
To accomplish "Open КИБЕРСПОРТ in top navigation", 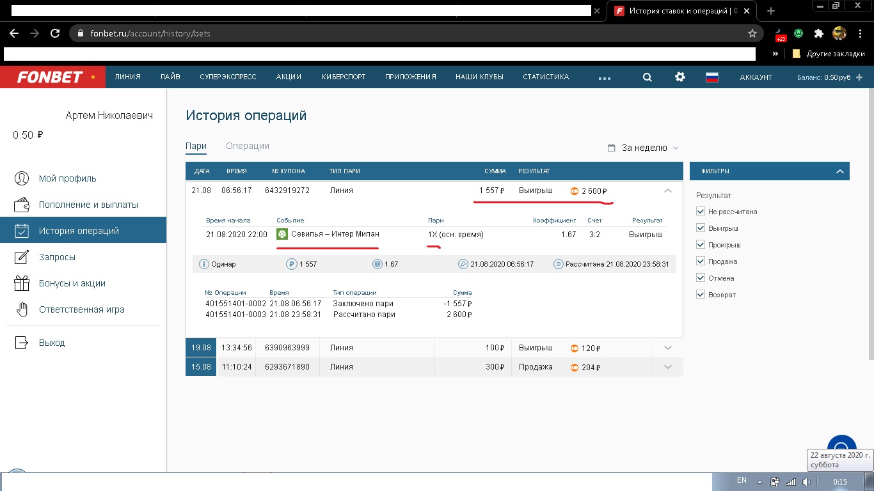I will (x=344, y=77).
